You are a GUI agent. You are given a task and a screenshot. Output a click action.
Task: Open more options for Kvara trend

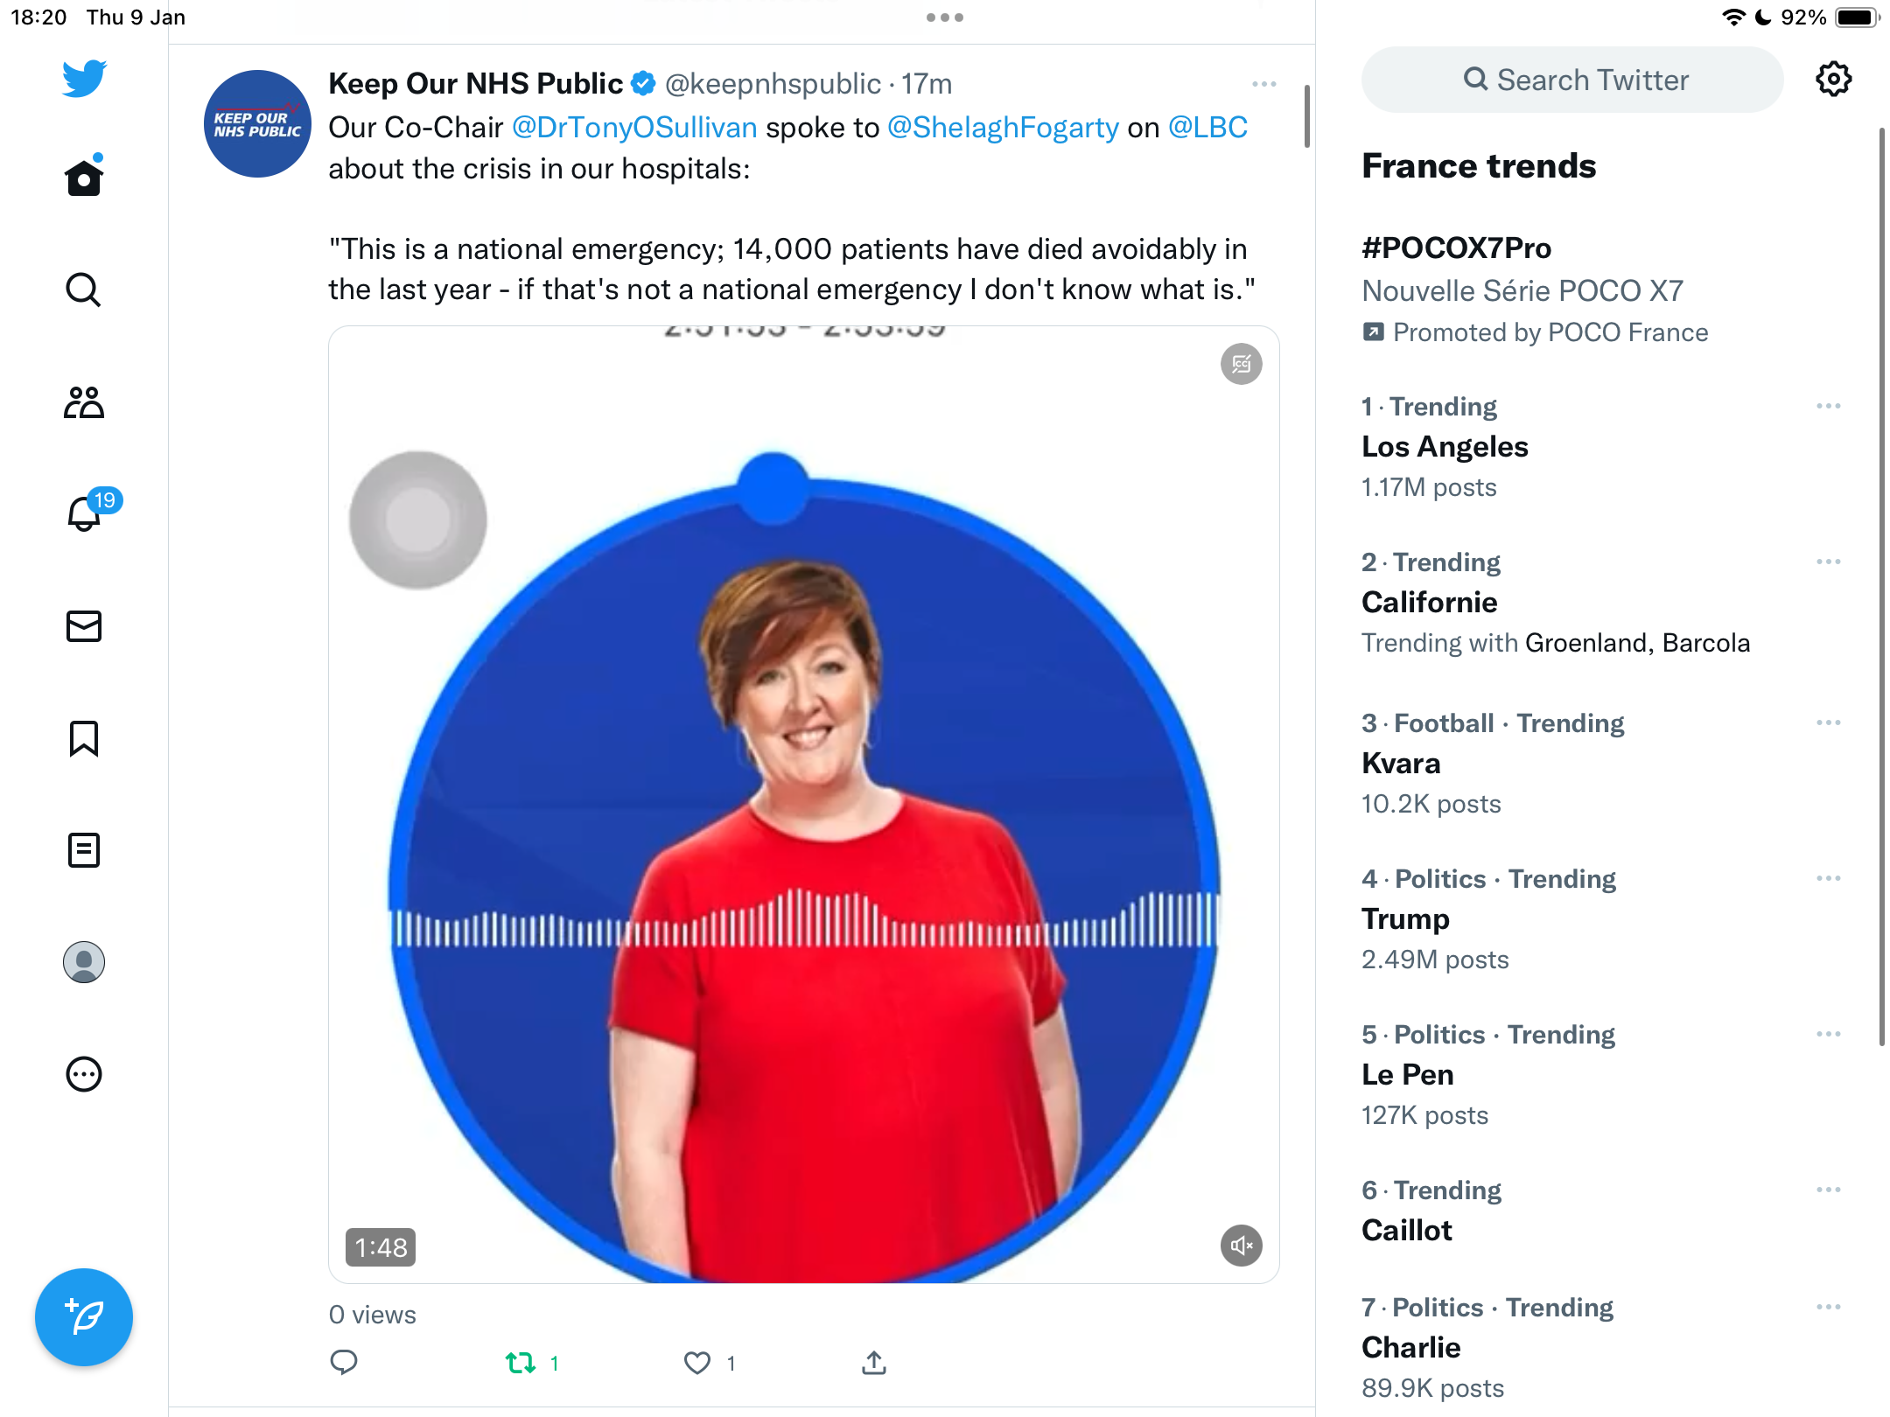(x=1828, y=722)
